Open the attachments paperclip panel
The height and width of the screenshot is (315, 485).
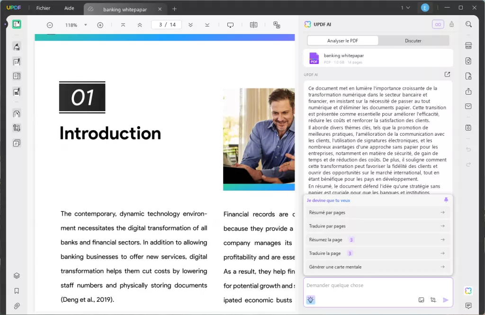[17, 306]
